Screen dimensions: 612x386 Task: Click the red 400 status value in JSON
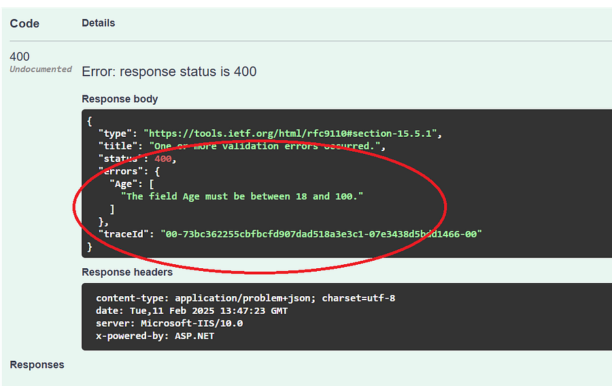click(x=163, y=159)
